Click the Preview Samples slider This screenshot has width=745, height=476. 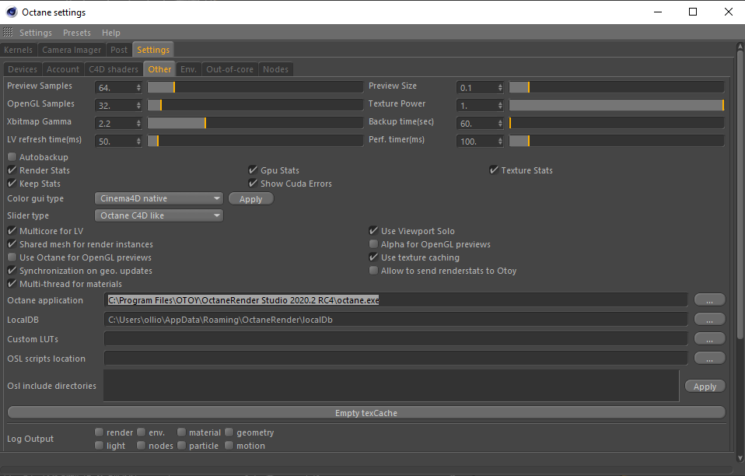point(255,87)
